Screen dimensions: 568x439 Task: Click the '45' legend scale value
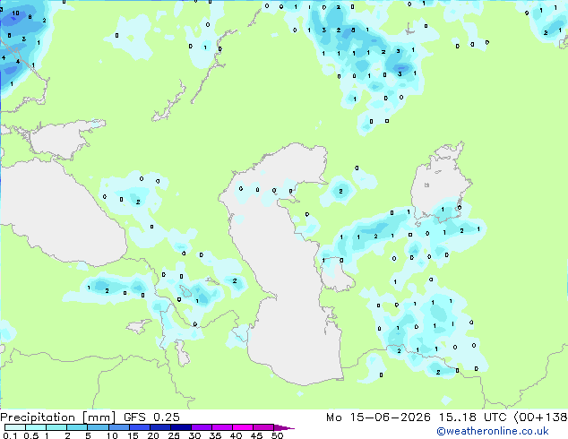(256, 435)
